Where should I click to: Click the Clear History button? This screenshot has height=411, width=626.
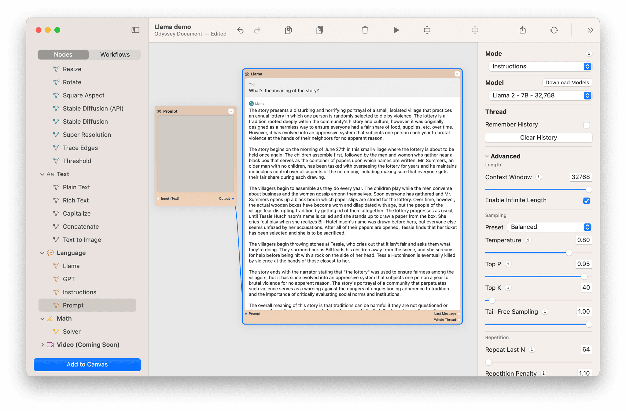(538, 138)
